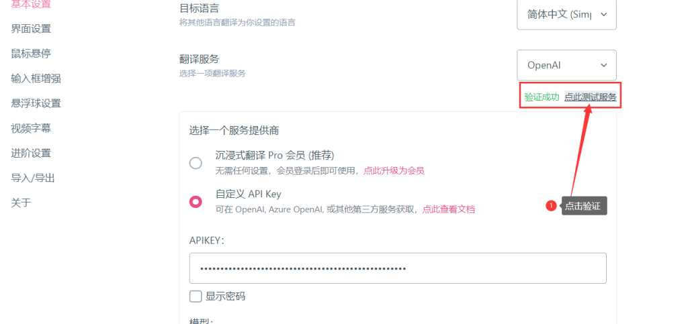Open the 导入/导出 sidebar entry

32,178
